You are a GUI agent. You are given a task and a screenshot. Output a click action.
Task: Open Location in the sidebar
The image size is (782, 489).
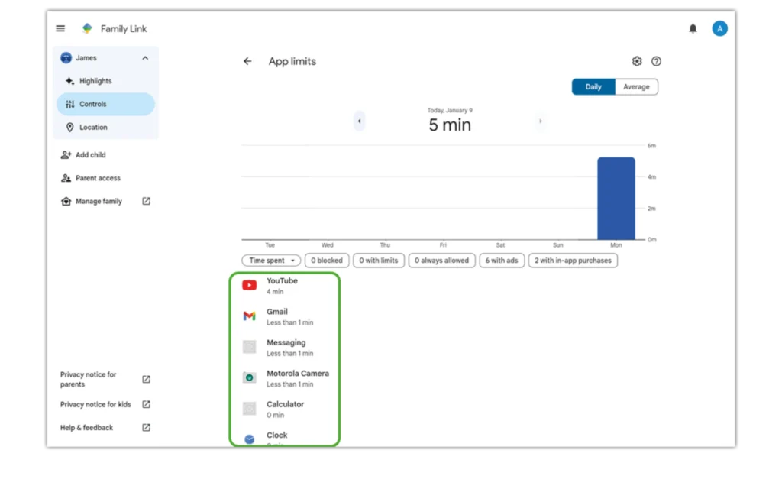pyautogui.click(x=105, y=128)
